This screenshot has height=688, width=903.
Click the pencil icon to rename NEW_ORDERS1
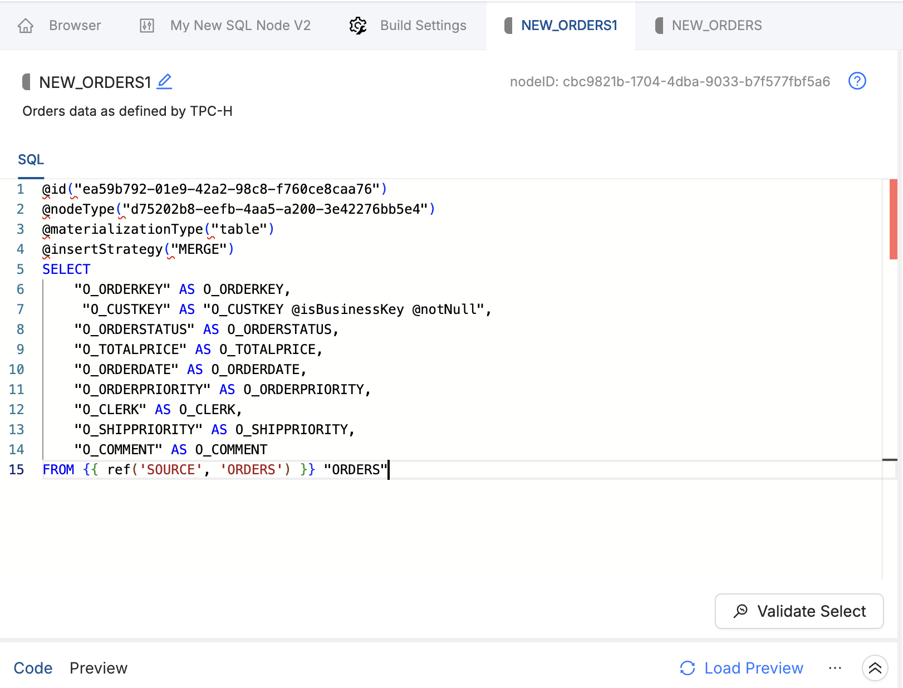click(164, 82)
